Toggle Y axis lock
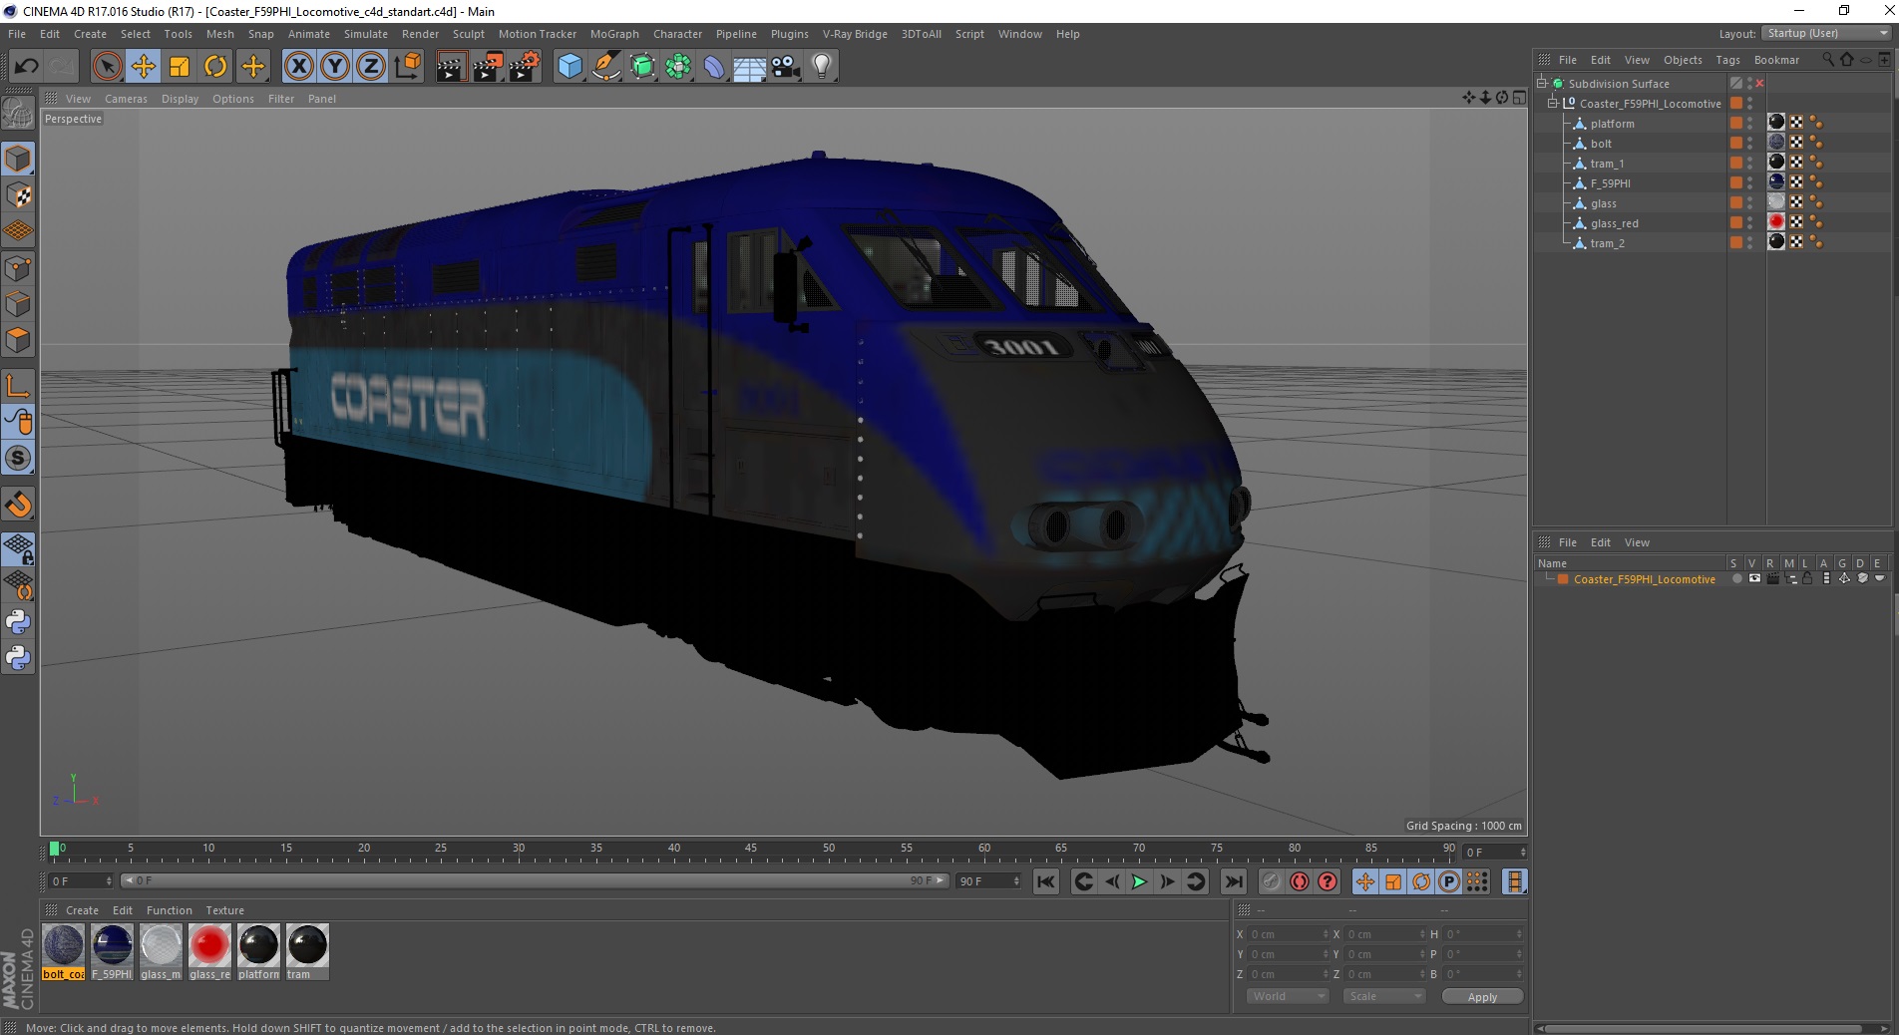 335,67
